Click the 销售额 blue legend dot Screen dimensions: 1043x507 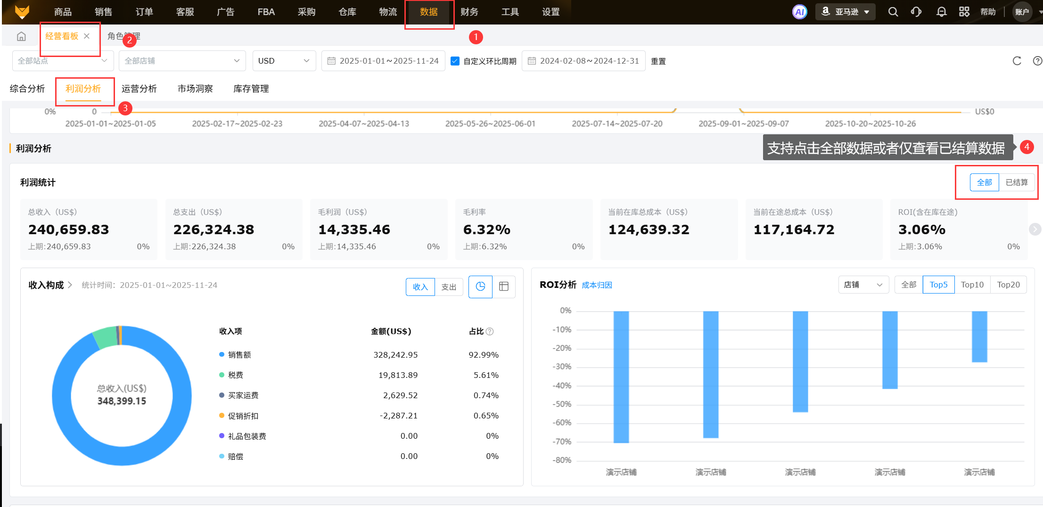click(x=222, y=354)
